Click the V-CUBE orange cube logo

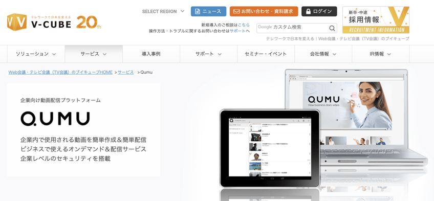17,22
